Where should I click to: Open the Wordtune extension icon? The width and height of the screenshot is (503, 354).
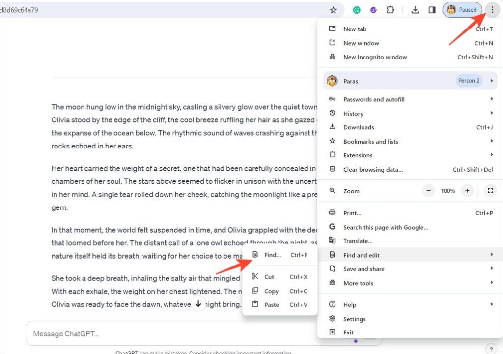[x=373, y=9]
